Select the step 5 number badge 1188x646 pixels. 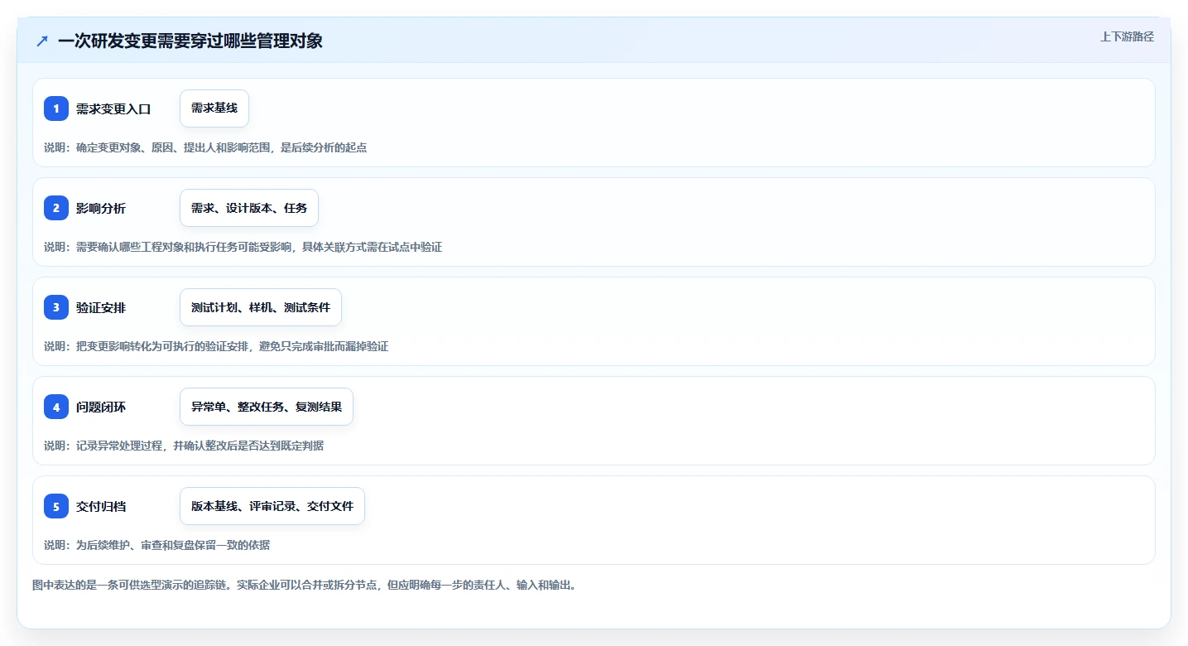[56, 506]
